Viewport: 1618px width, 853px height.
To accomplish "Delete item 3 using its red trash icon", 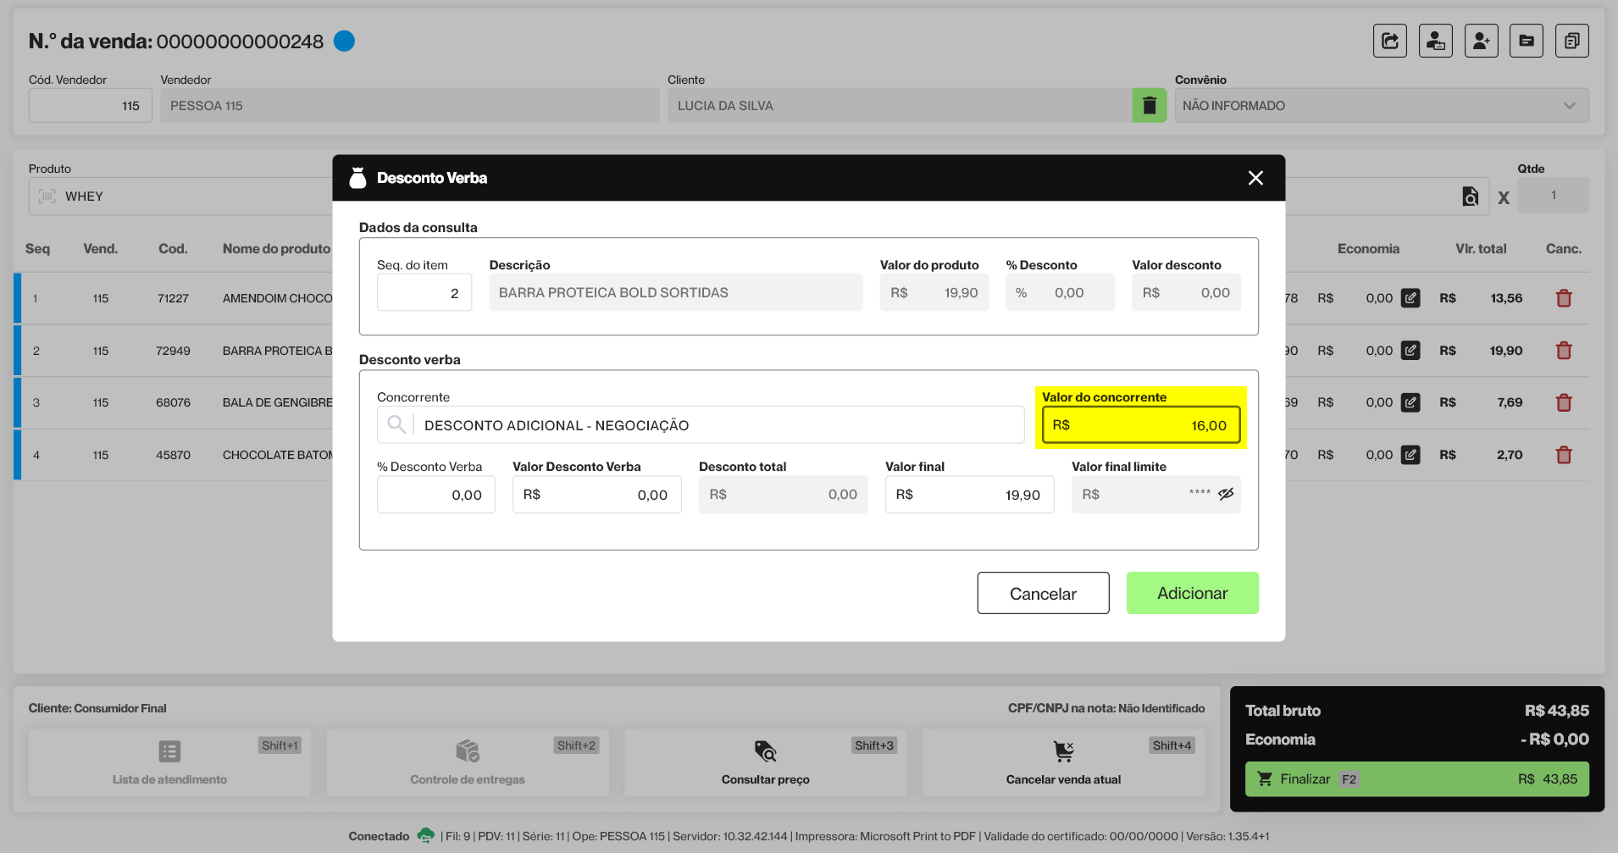I will tap(1564, 403).
